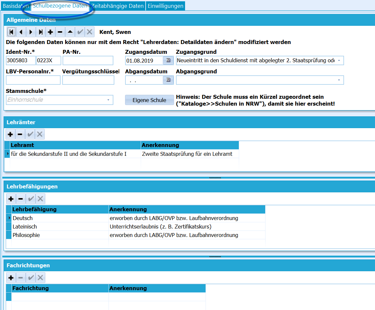Click into the PA-Nr. field

pos(88,61)
